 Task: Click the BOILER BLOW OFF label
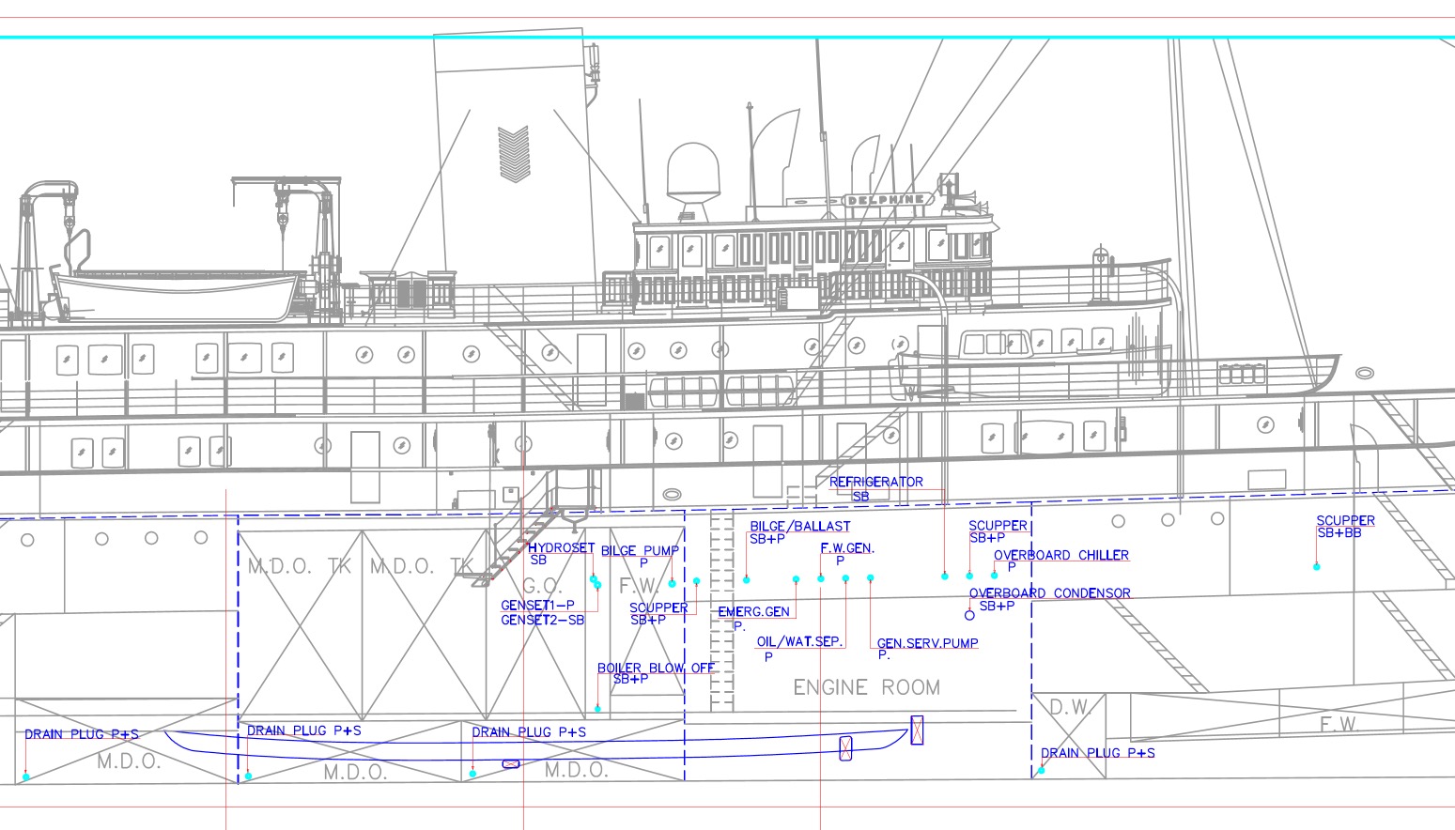coord(657,669)
